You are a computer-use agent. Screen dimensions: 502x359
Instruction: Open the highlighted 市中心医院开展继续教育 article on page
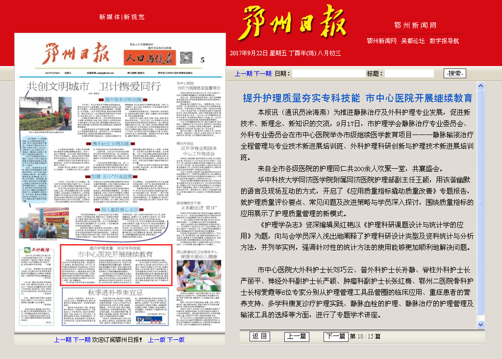(116, 265)
